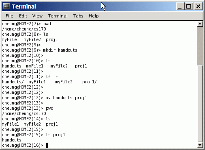Screen dimensions: 205x150
Task: Click the 'ls proj1' command text
Action: tap(56, 135)
